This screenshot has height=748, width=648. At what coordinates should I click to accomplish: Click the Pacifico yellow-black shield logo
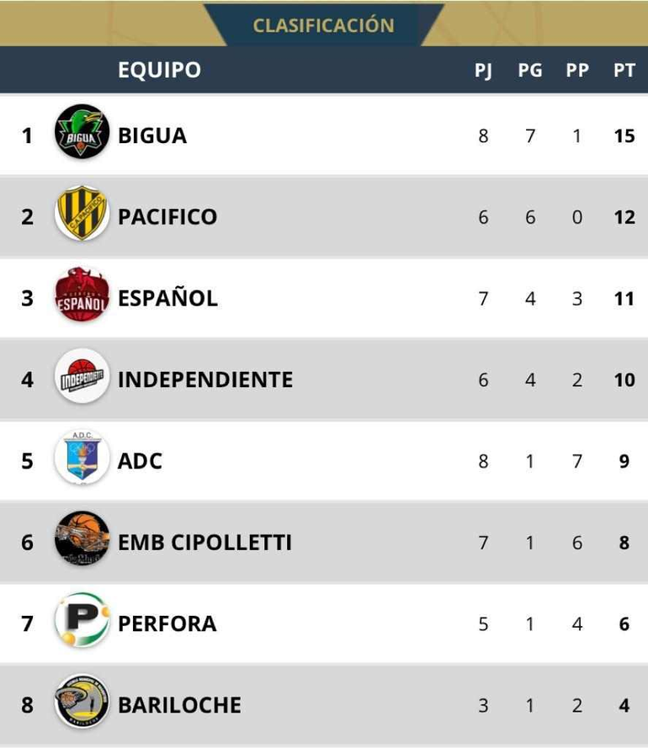(82, 215)
